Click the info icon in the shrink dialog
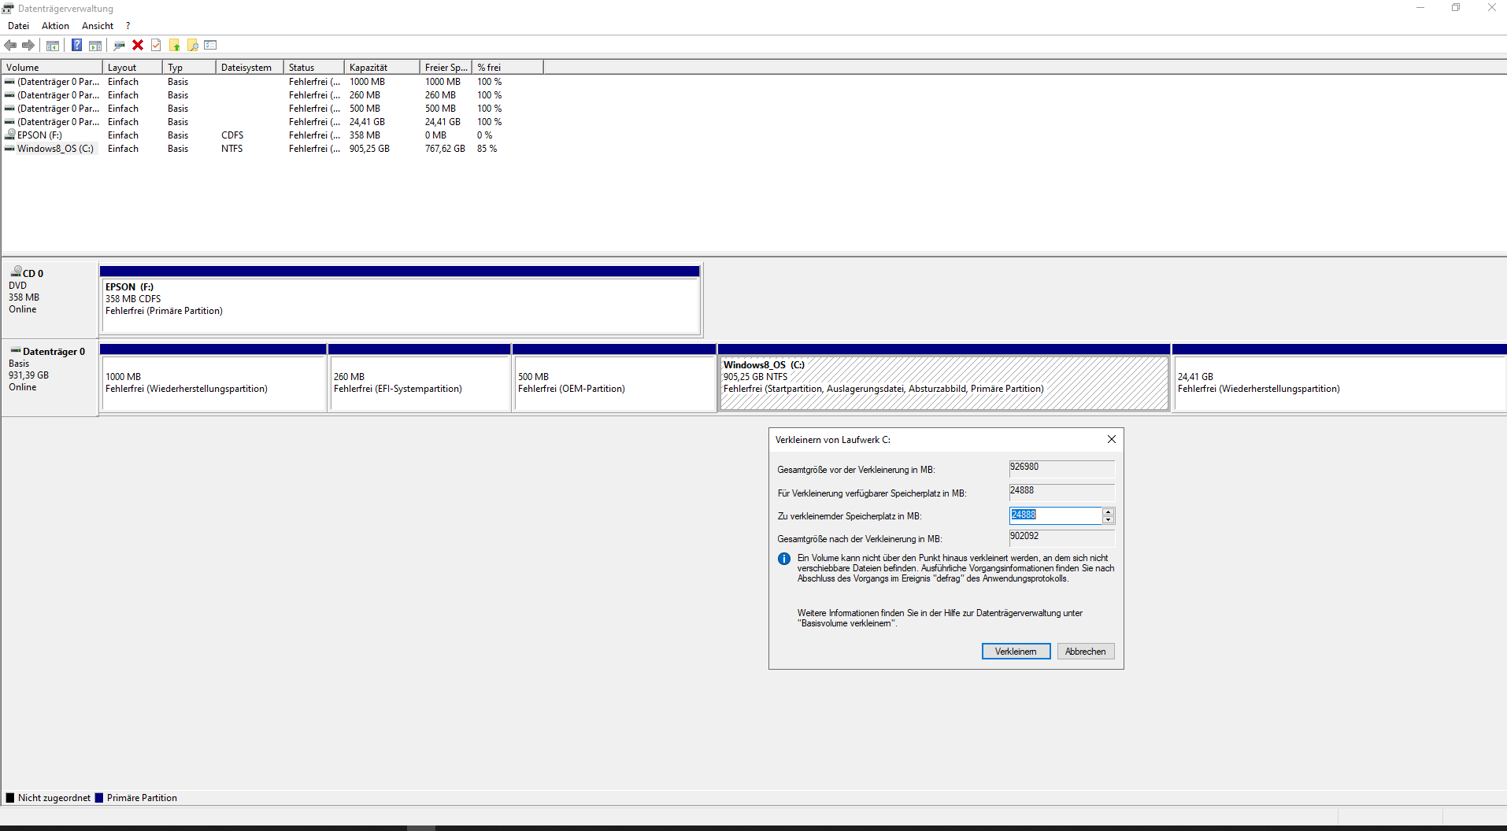 pyautogui.click(x=784, y=559)
